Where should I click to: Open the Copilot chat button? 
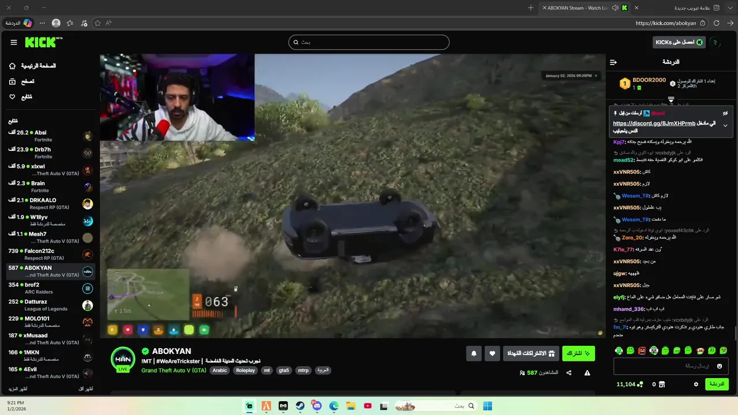[18, 23]
